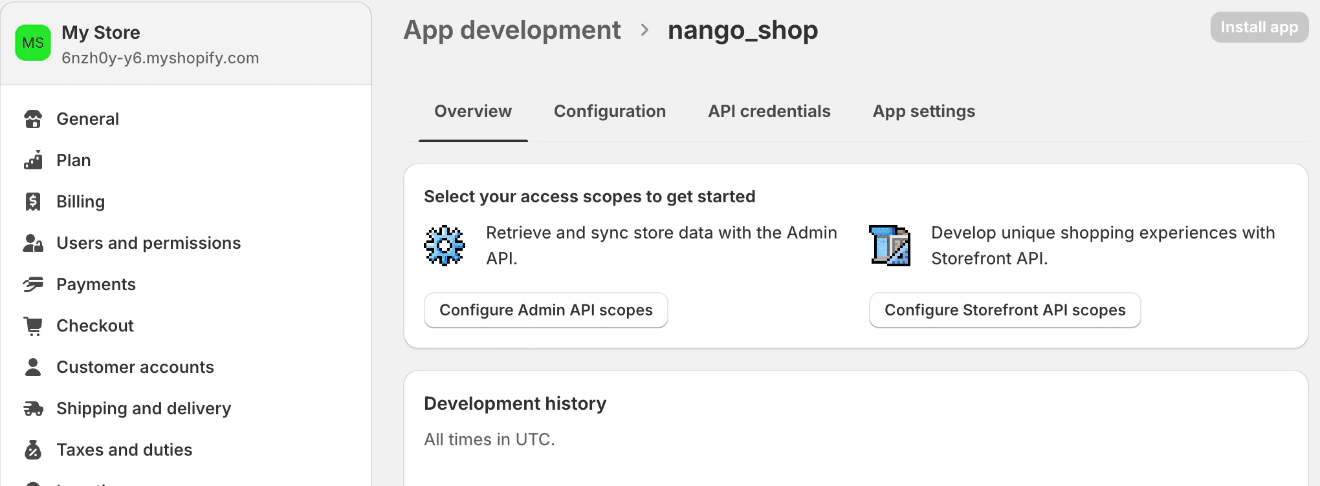The height and width of the screenshot is (486, 1320).
Task: Click the Checkout cart icon
Action: coord(33,326)
